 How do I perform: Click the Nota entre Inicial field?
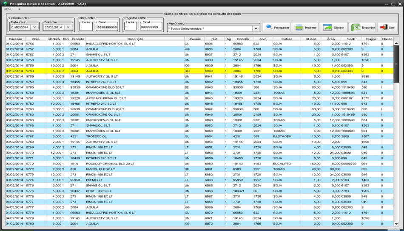tap(86, 27)
